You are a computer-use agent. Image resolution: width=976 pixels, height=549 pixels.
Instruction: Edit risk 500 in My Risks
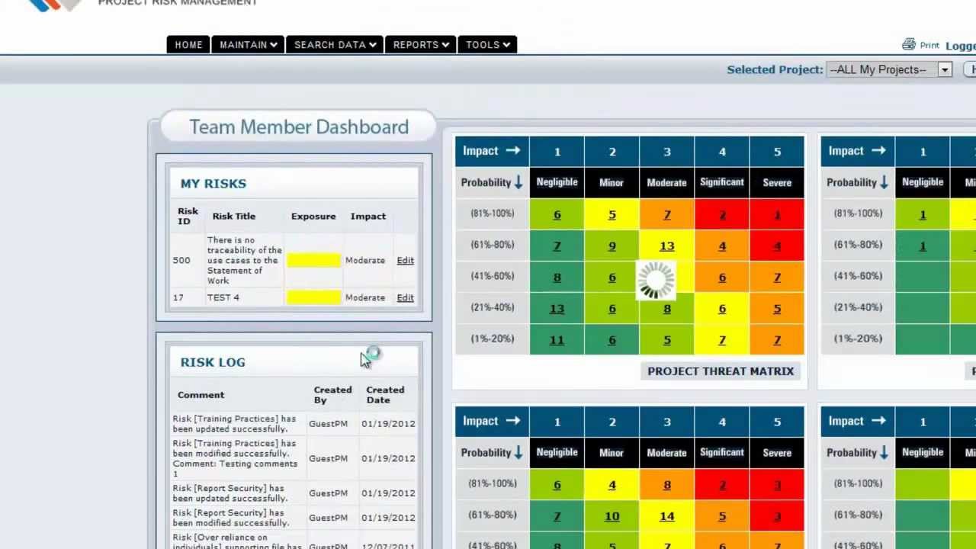tap(405, 260)
